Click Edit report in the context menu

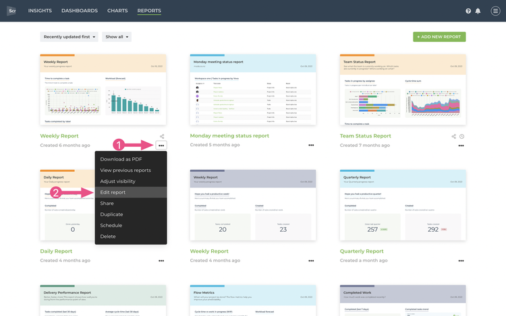(x=131, y=192)
